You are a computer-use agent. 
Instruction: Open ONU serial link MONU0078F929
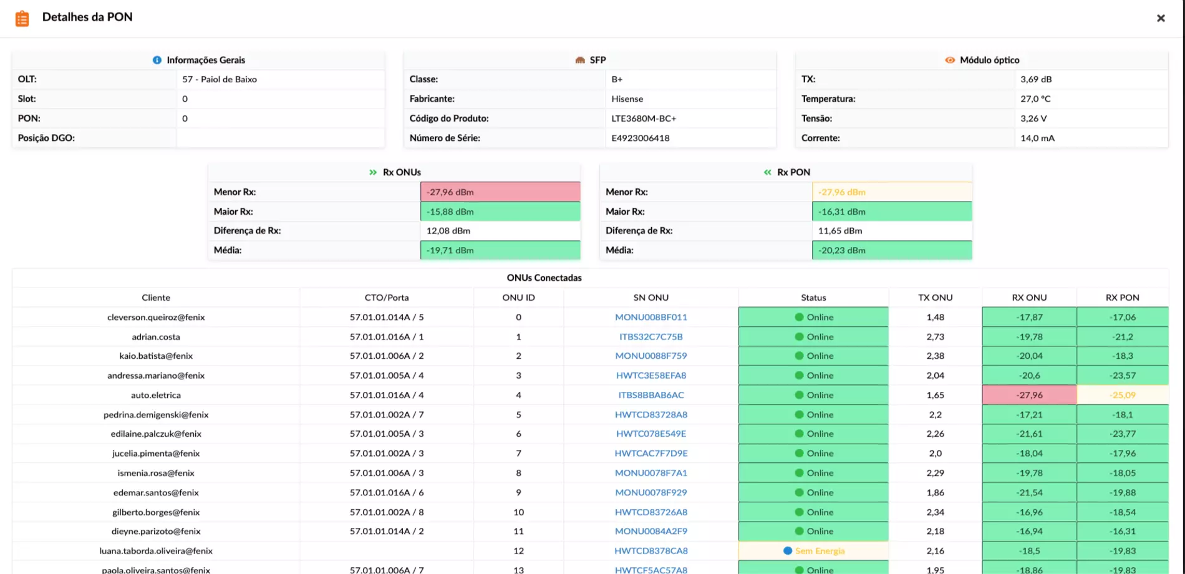651,492
